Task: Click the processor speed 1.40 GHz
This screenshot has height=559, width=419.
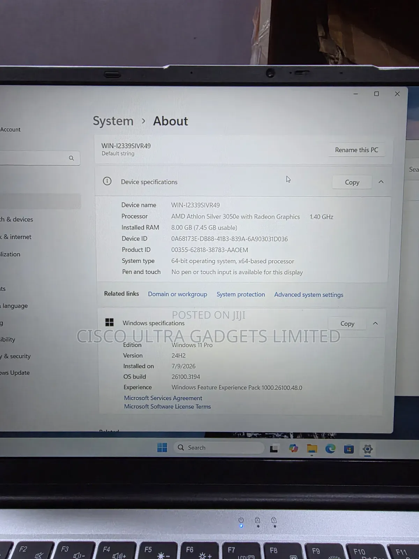Action: (x=321, y=217)
